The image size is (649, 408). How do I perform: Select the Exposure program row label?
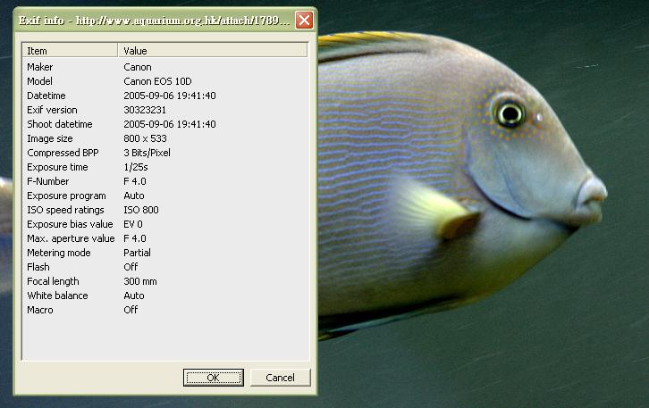(x=67, y=196)
